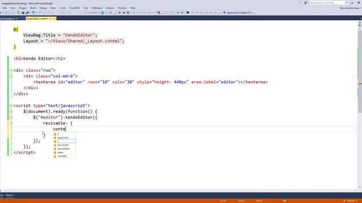
Task: Restart the debugging session icon
Action: pyautogui.click(x=128, y=12)
